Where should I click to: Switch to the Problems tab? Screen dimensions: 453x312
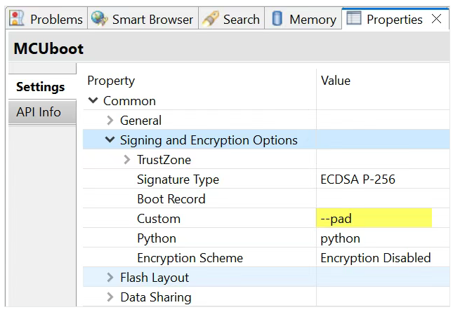(x=46, y=19)
